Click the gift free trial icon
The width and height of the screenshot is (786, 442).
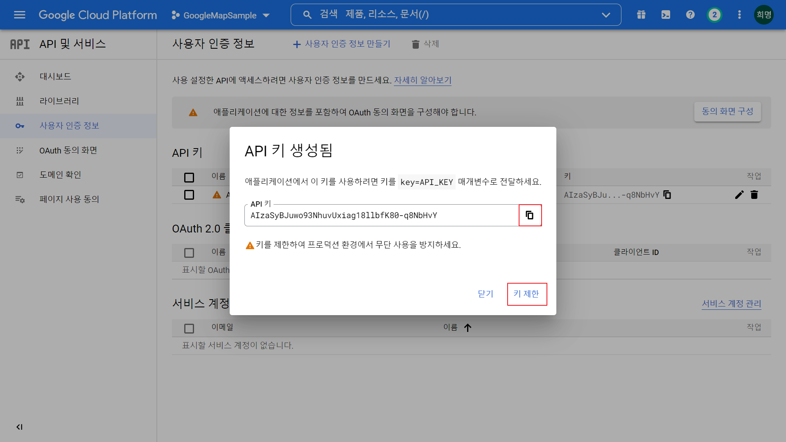pyautogui.click(x=641, y=15)
